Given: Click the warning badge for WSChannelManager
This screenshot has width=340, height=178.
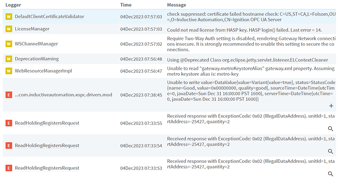Looking at the screenshot, I should [x=9, y=44].
